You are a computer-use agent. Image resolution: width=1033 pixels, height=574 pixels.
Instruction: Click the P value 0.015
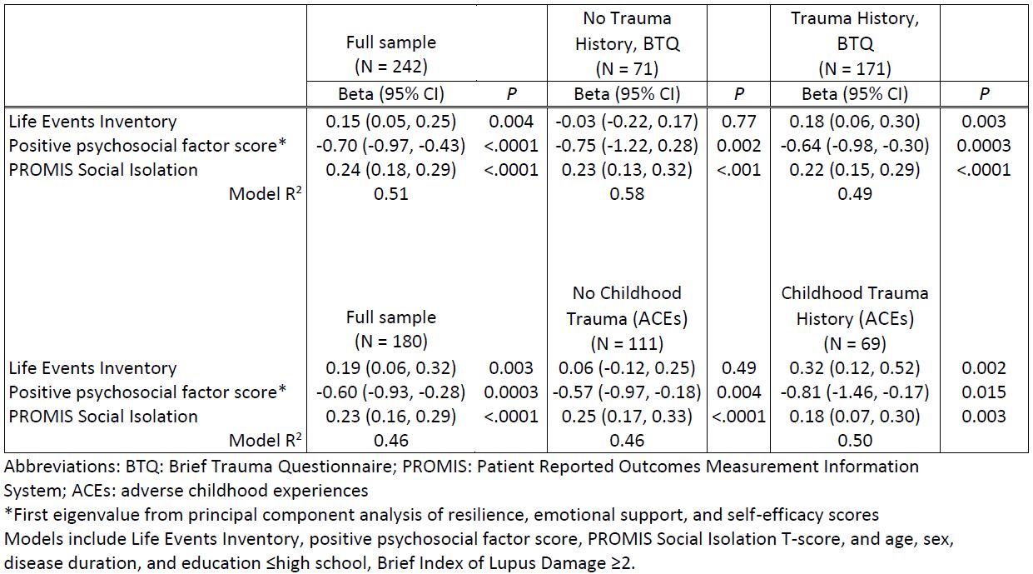(983, 392)
